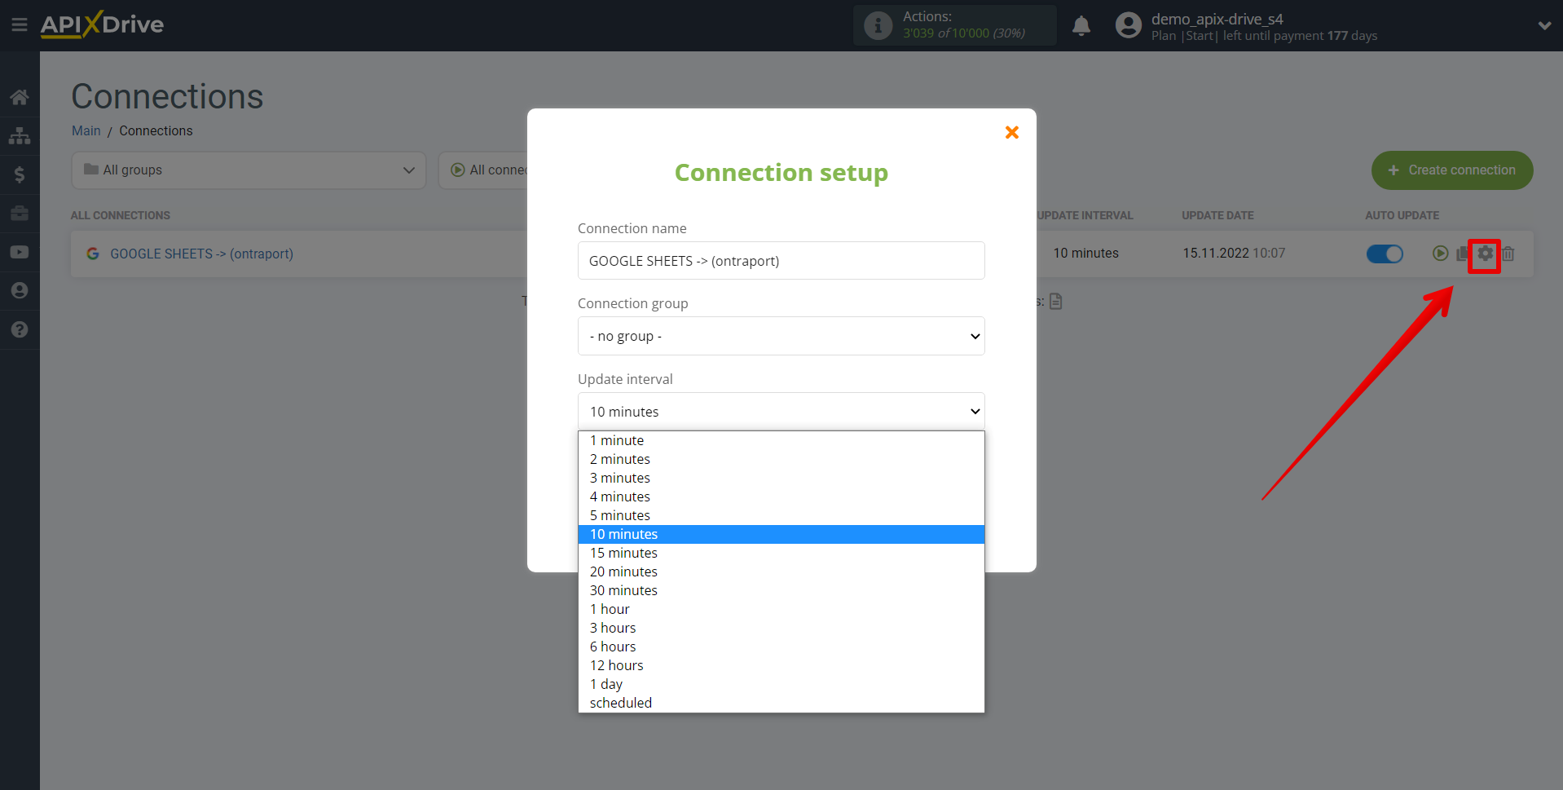
Task: Select the 30 minutes option
Action: point(781,590)
